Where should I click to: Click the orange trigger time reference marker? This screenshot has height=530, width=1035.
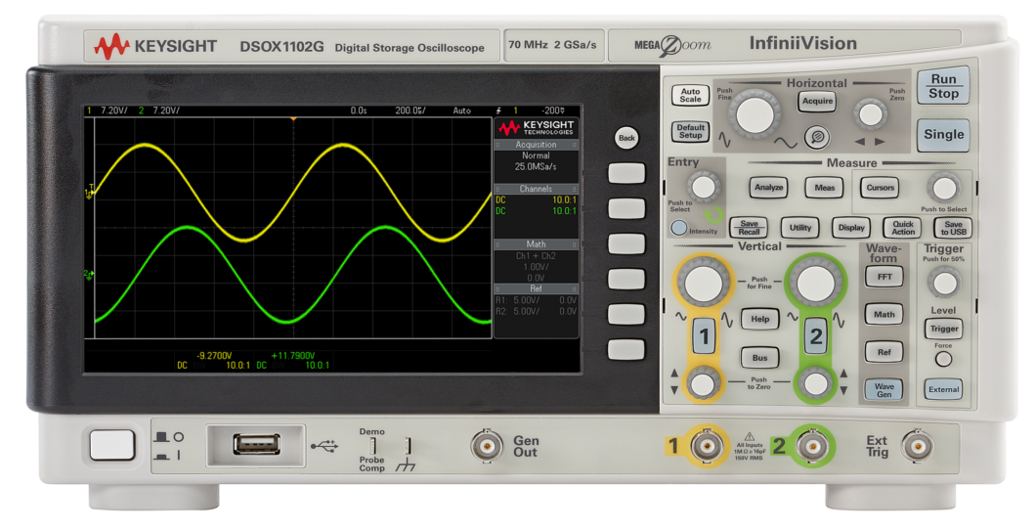point(293,118)
